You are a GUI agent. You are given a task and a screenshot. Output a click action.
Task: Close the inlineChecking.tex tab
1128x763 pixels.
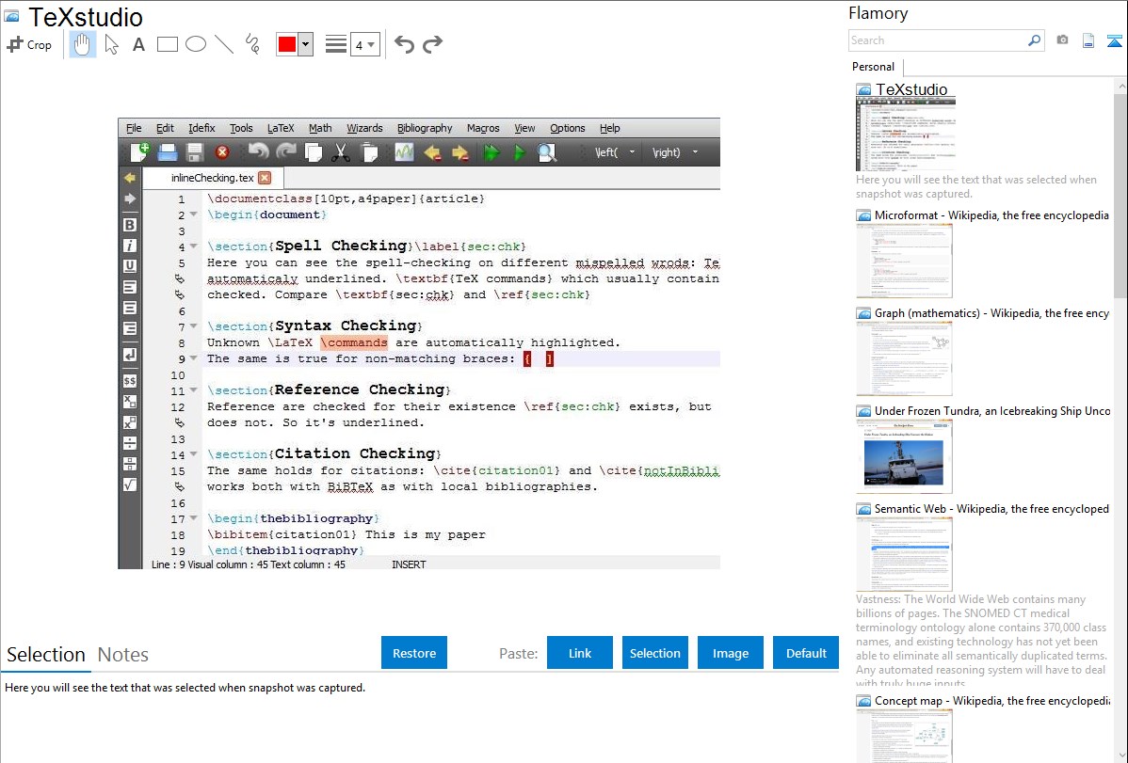pyautogui.click(x=265, y=178)
